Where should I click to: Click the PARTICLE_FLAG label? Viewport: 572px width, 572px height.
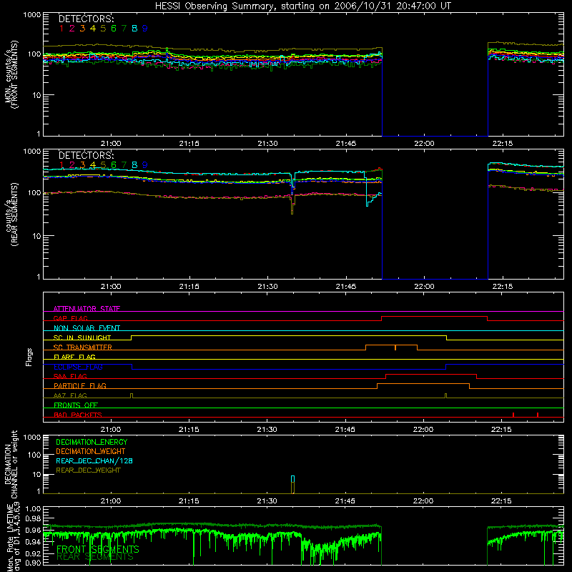coord(80,385)
